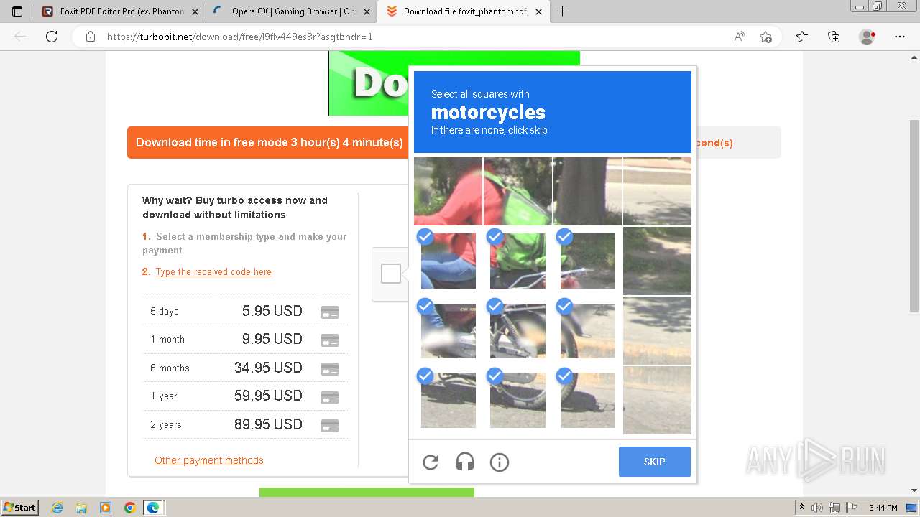Deselect checked tile showing motorcycle engine

517,330
